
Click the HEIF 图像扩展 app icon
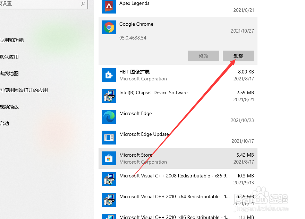click(109, 75)
